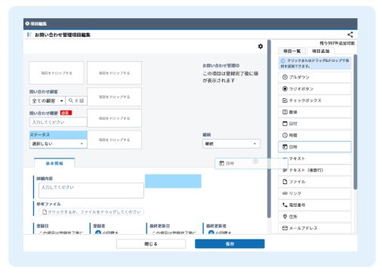This screenshot has width=382, height=274.
Task: Add a リンク field item
Action: [315, 193]
